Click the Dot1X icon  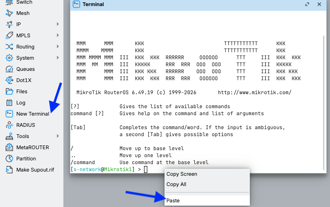(x=9, y=80)
